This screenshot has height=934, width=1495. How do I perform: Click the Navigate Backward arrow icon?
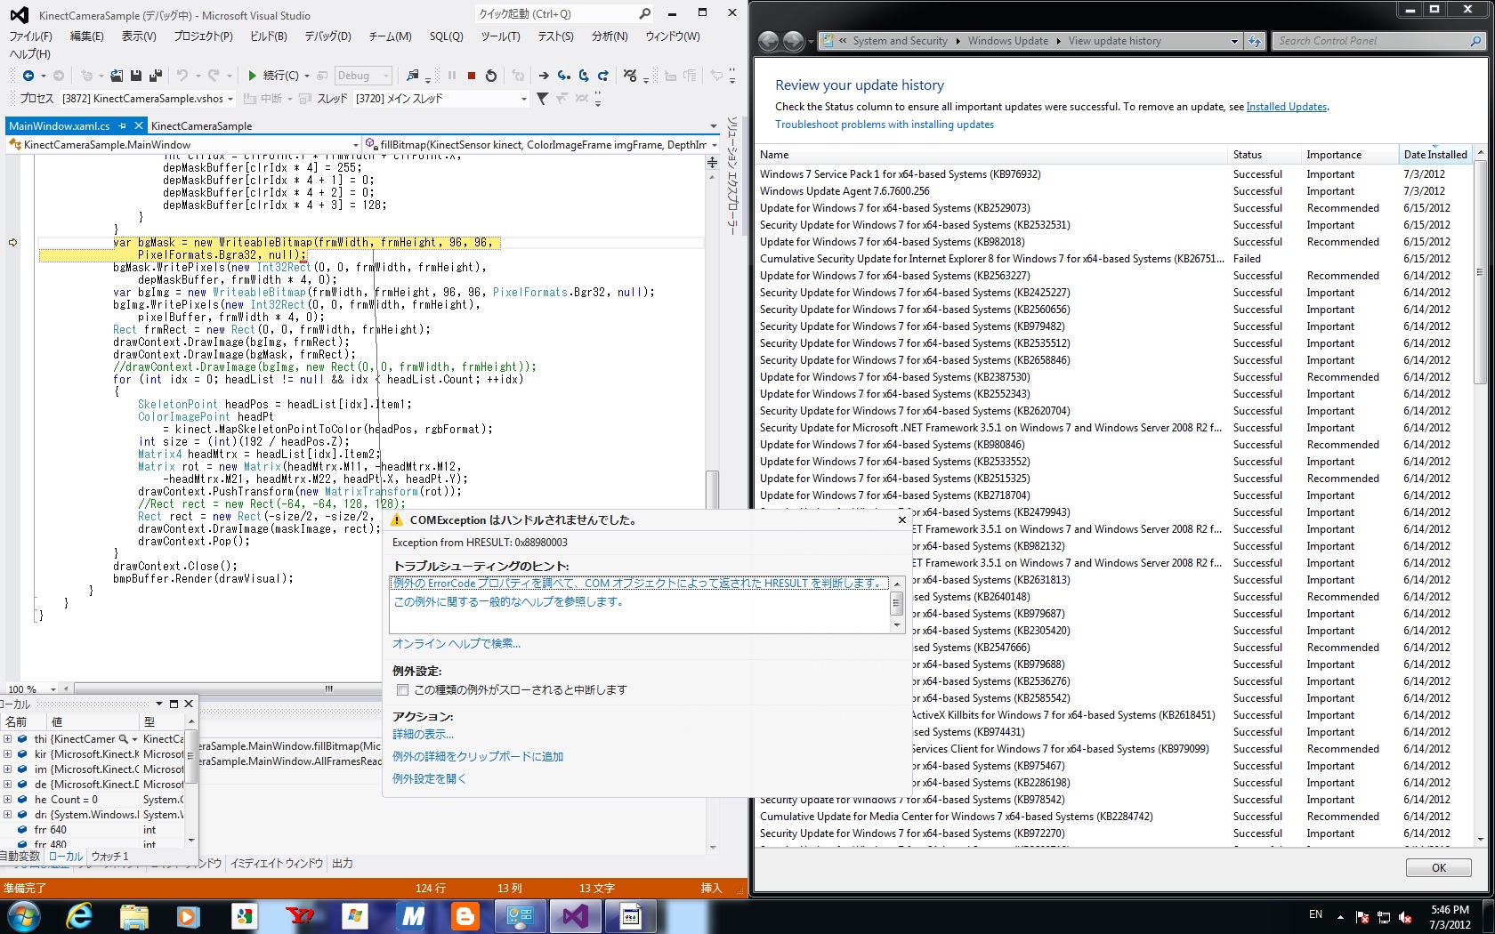click(28, 76)
